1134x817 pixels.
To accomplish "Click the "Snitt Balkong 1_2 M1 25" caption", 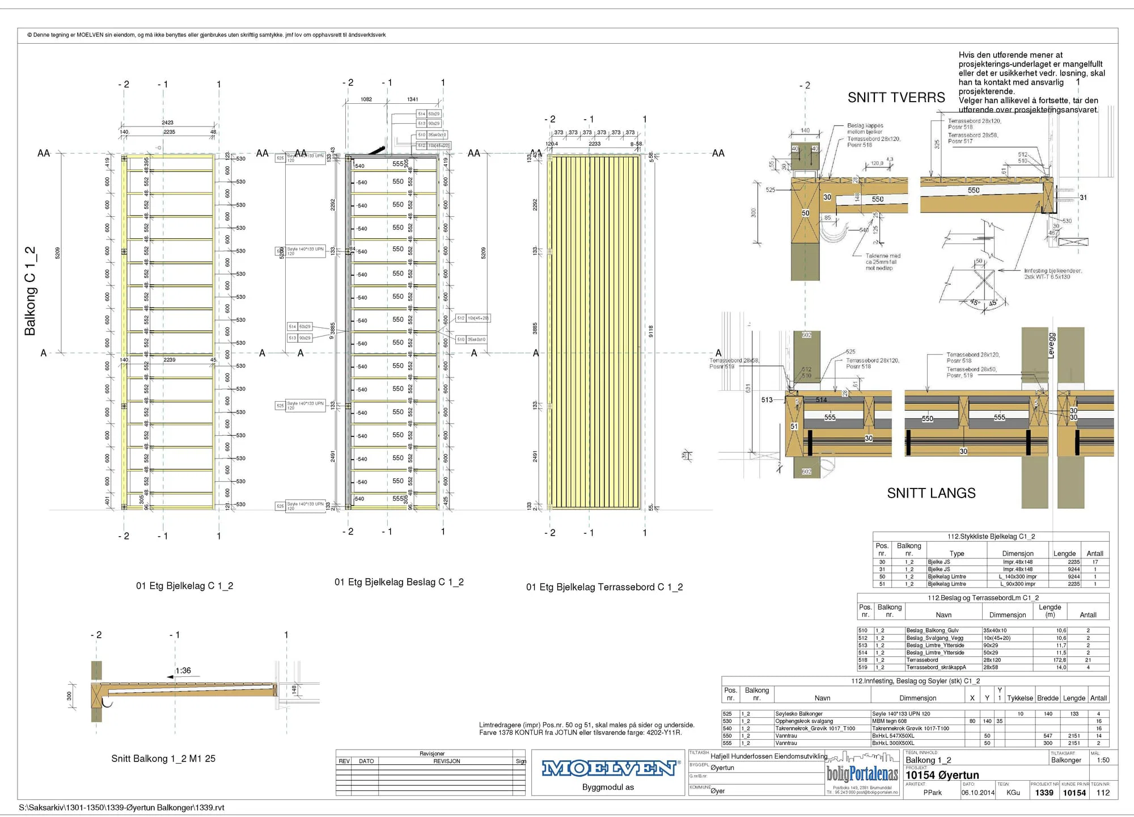I will pos(163,759).
